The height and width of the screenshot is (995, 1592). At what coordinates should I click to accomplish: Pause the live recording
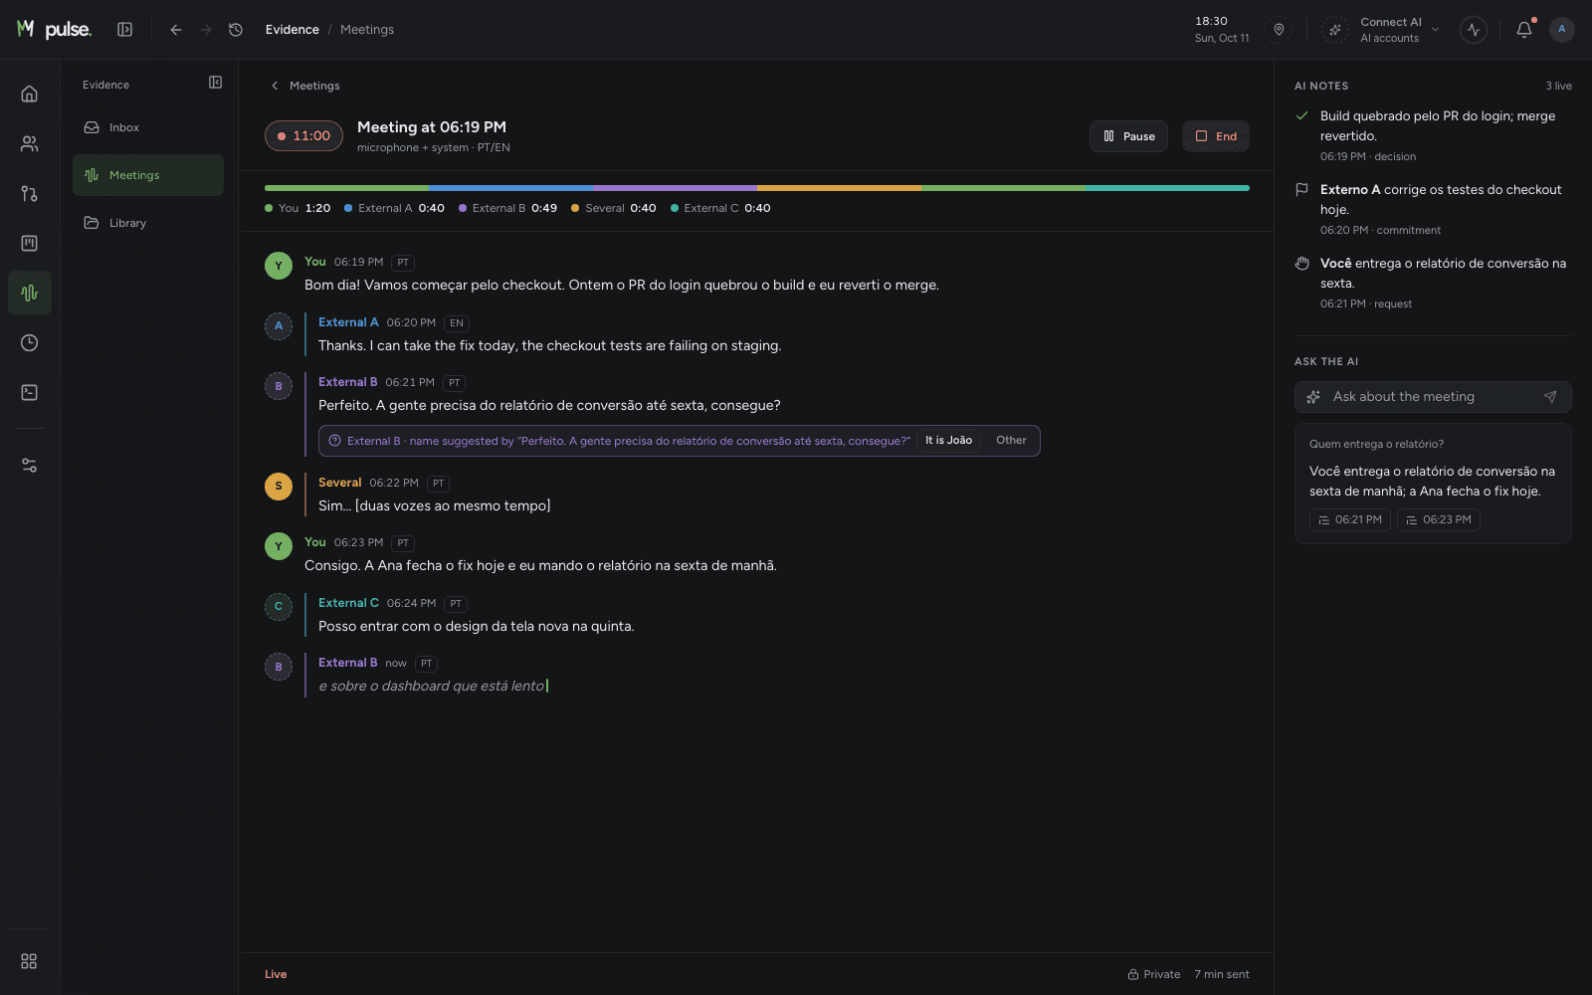click(1128, 136)
